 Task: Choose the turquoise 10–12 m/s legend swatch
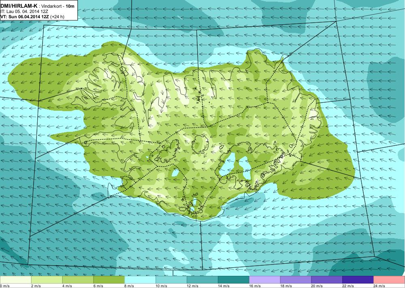(171, 280)
